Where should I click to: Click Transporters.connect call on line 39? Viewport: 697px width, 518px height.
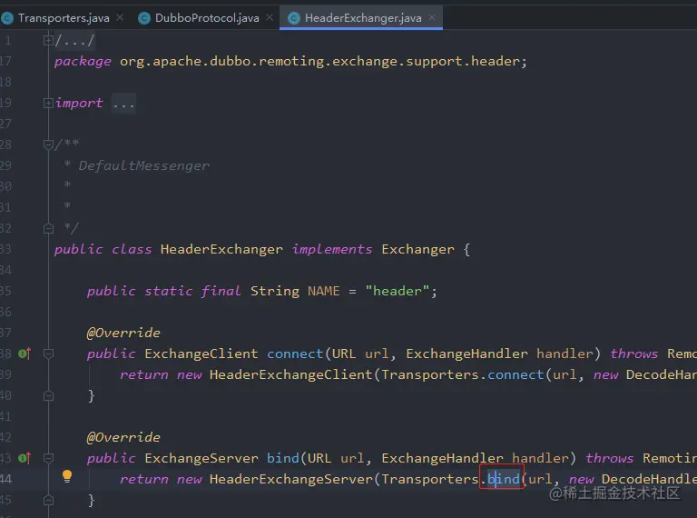pyautogui.click(x=515, y=374)
